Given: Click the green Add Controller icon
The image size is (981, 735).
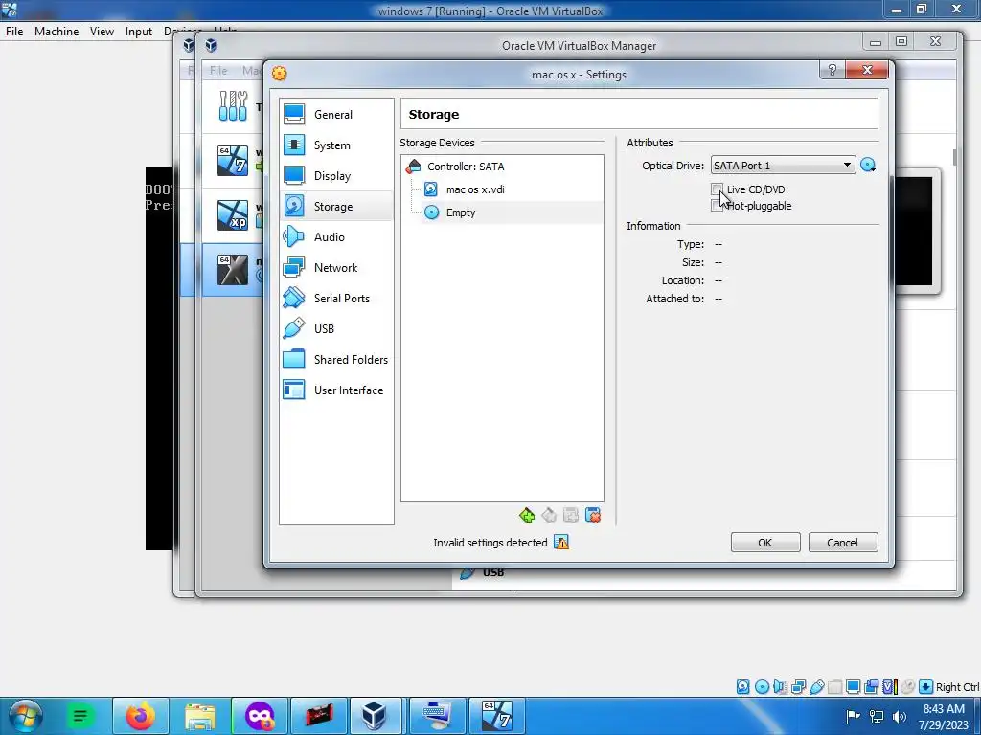Looking at the screenshot, I should pyautogui.click(x=527, y=515).
